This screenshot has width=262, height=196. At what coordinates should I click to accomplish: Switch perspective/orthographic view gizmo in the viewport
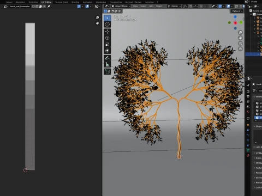pyautogui.click(x=240, y=49)
